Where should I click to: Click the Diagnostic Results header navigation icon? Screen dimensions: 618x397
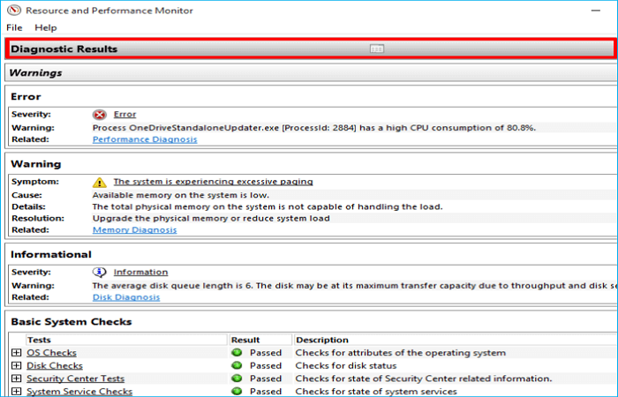point(376,49)
